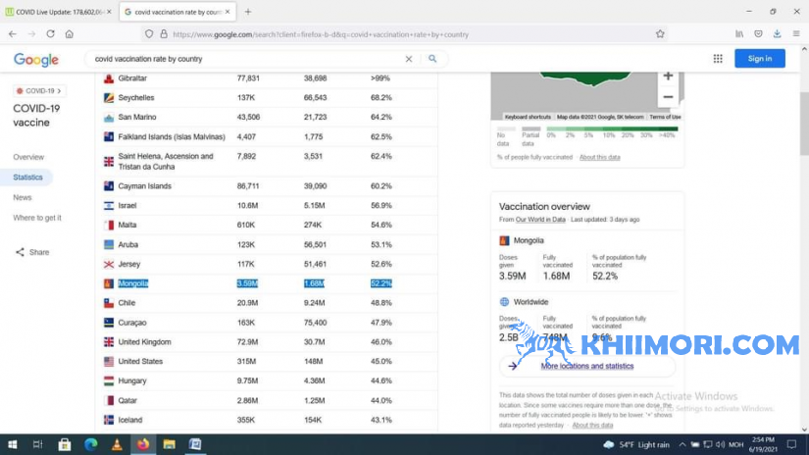Switch to the COVID Live Update tab
The image size is (809, 455).
coord(60,12)
